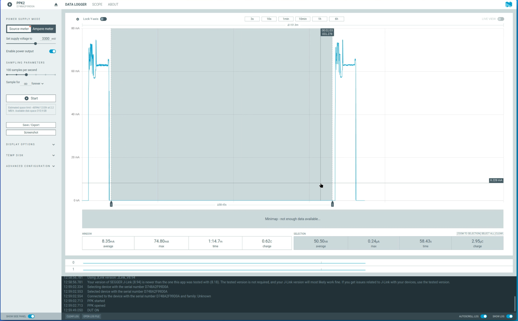
Task: Disable the power output toggle
Action: pos(52,51)
